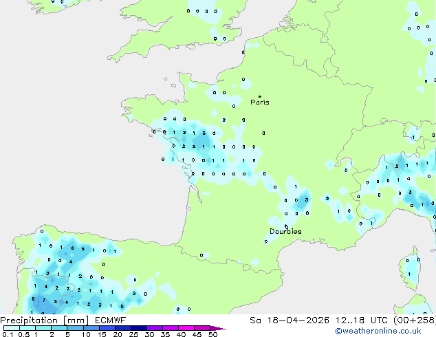Select the 40–45 mm magenta legend swatch

pyautogui.click(x=186, y=328)
